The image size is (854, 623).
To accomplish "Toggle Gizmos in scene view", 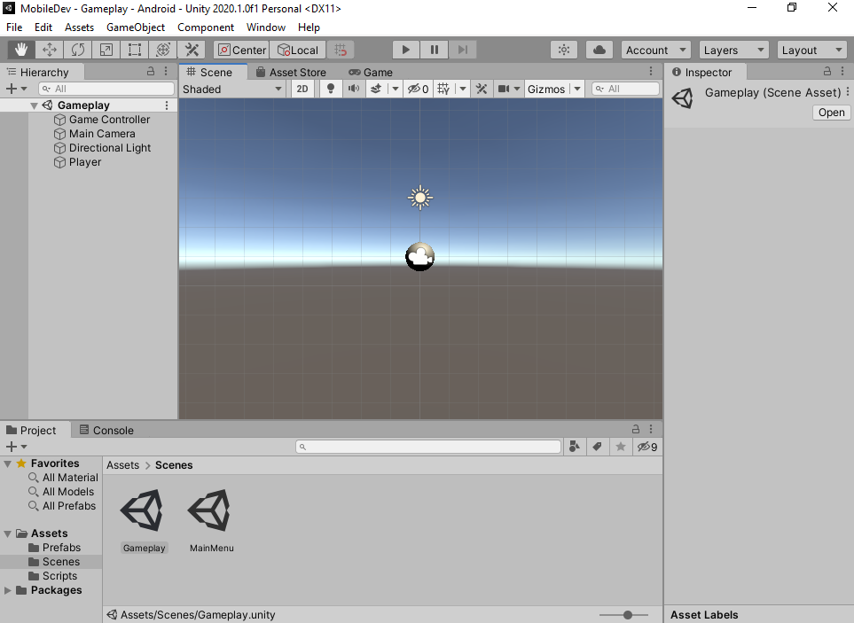I will [x=546, y=90].
